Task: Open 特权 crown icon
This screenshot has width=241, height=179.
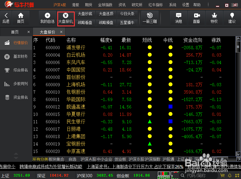Action: pos(214,18)
